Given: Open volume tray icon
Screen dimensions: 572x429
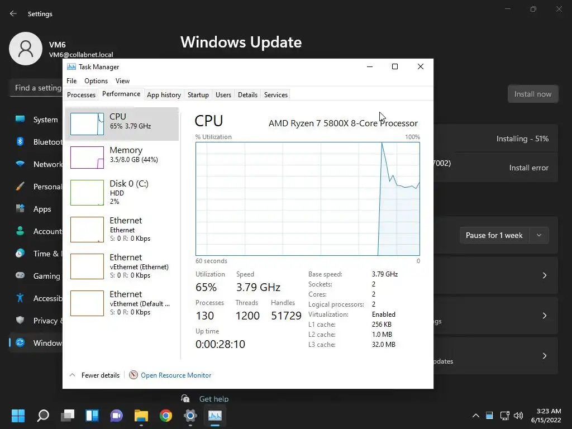Looking at the screenshot, I should pyautogui.click(x=518, y=416).
